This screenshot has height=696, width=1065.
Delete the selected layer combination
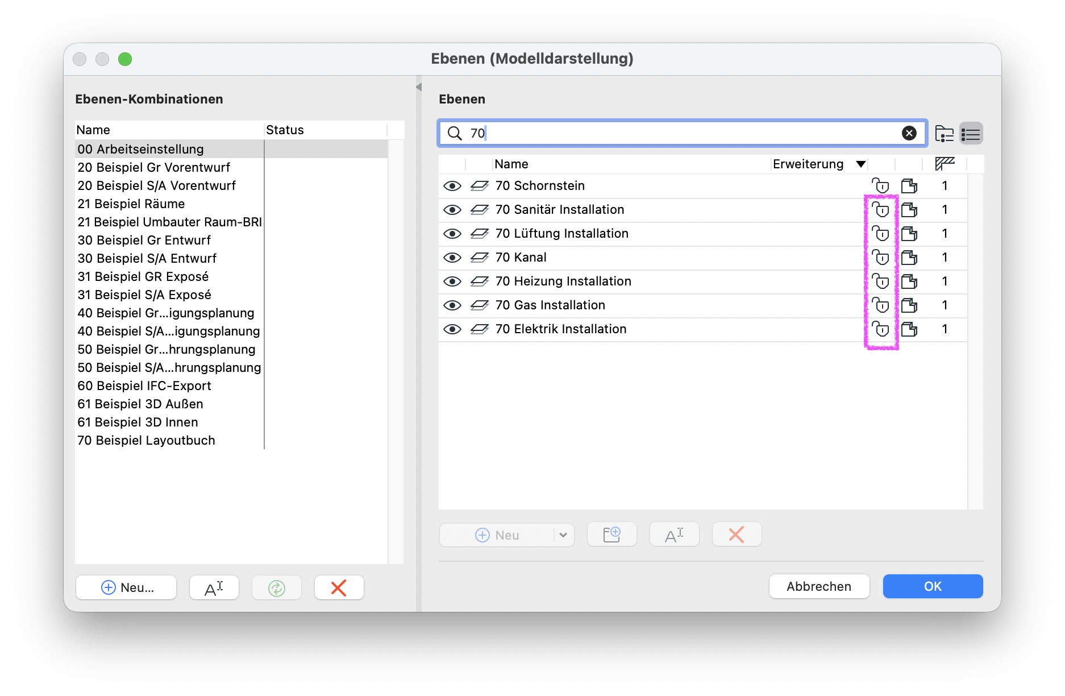click(339, 587)
